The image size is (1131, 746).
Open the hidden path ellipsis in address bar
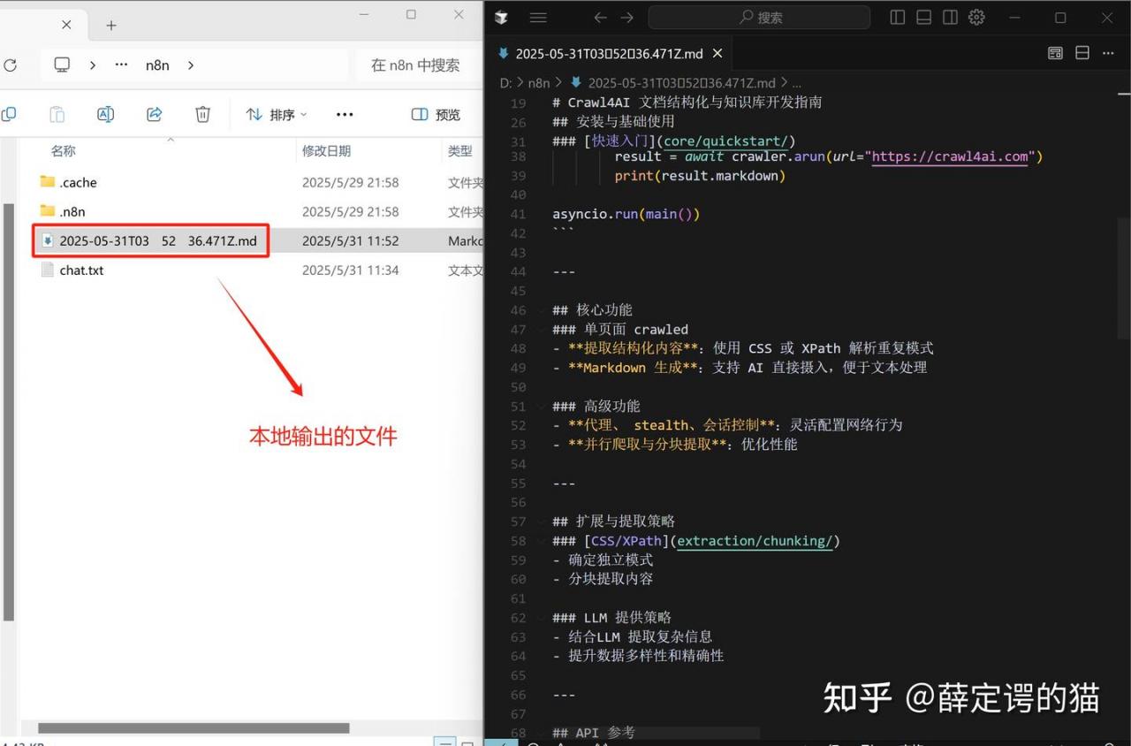pyautogui.click(x=122, y=65)
